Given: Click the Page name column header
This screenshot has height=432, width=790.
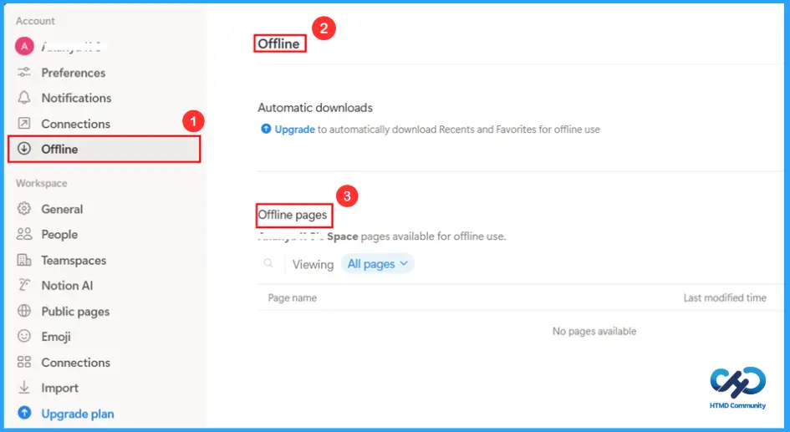Looking at the screenshot, I should click(x=293, y=297).
